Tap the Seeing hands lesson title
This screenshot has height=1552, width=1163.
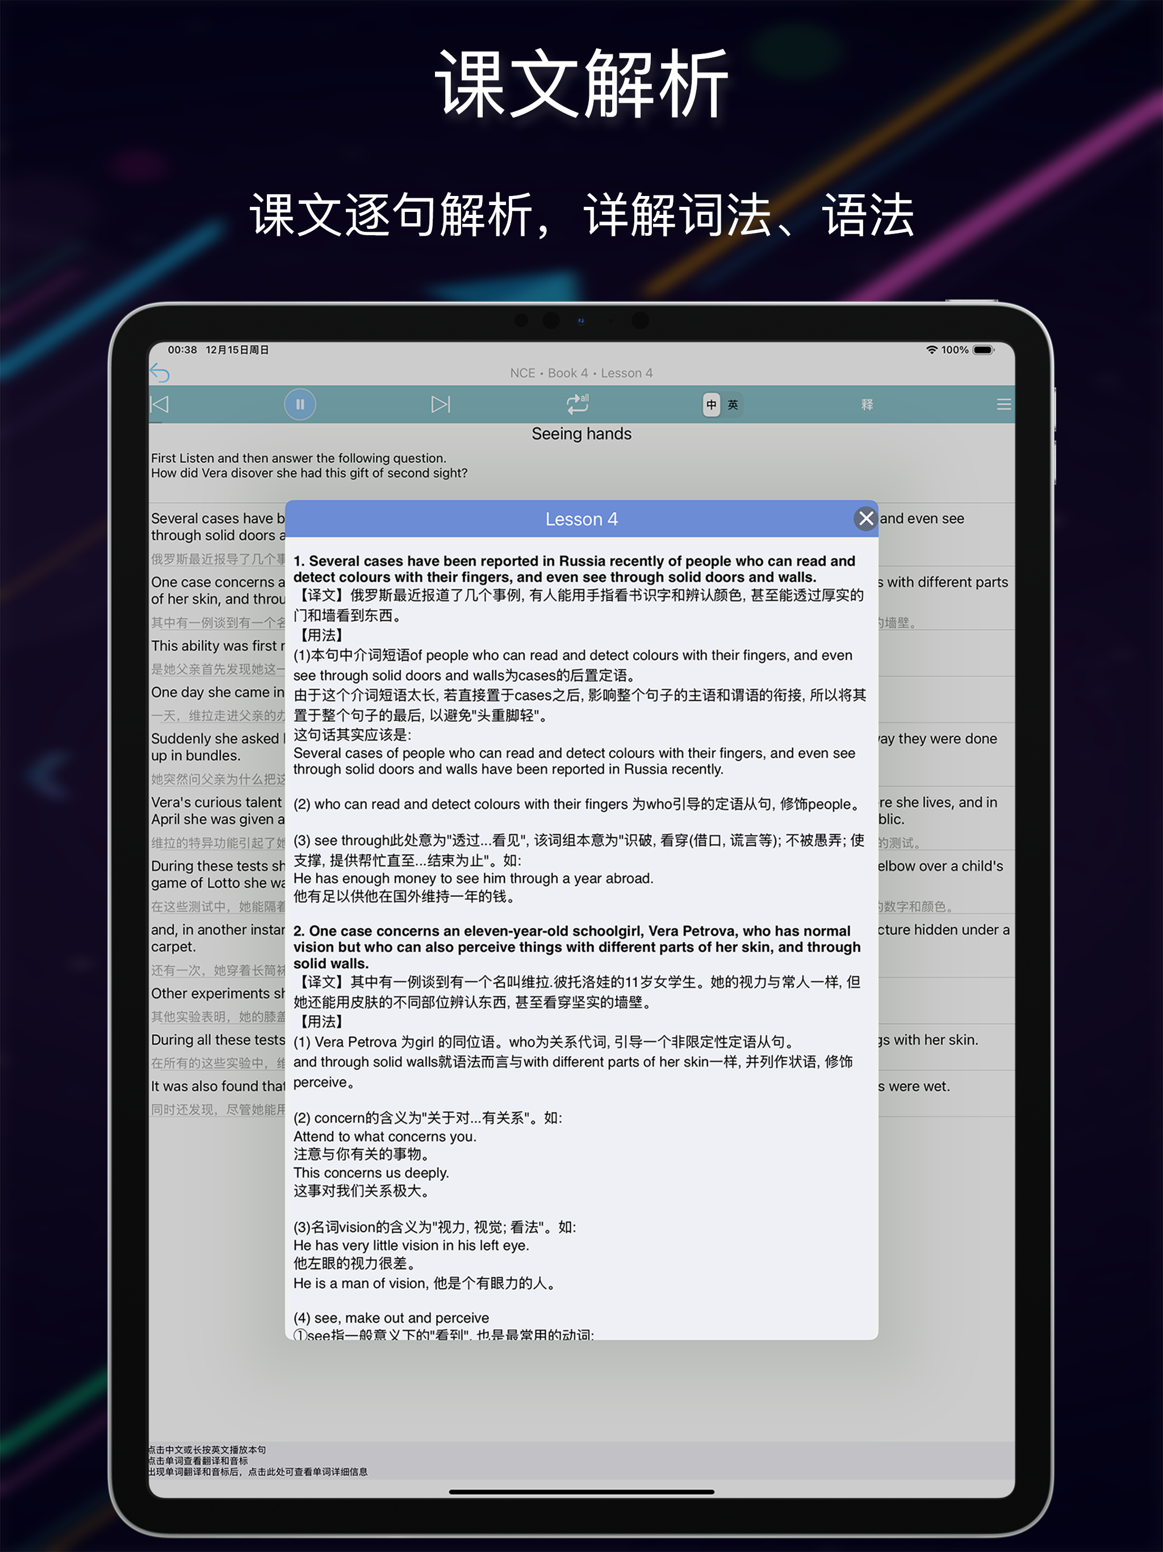pyautogui.click(x=581, y=433)
